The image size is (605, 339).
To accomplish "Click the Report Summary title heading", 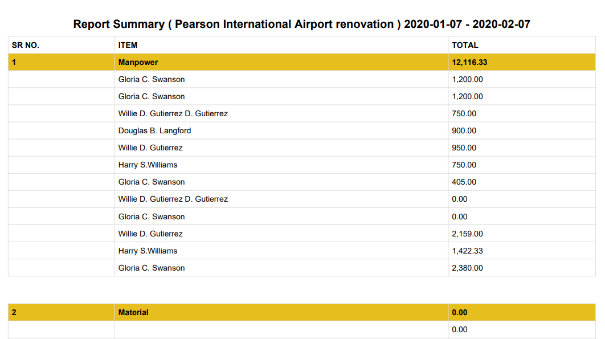I will pos(302,24).
